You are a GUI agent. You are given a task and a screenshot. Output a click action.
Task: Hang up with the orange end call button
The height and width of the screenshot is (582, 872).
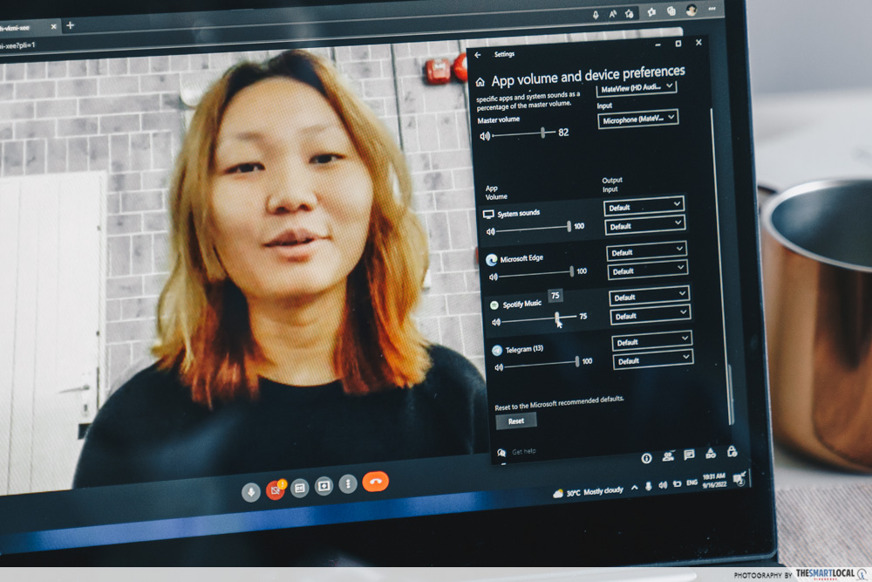[376, 481]
